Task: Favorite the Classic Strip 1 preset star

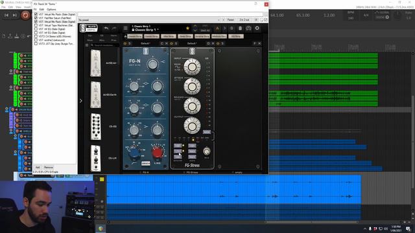Action: coord(187,28)
